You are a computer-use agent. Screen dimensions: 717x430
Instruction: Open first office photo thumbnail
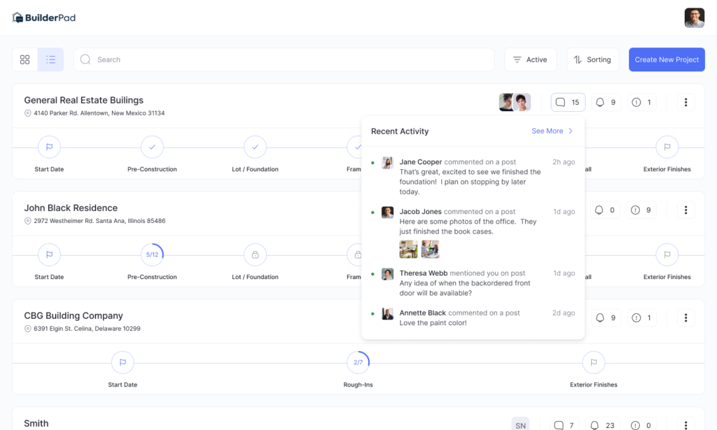pos(408,249)
